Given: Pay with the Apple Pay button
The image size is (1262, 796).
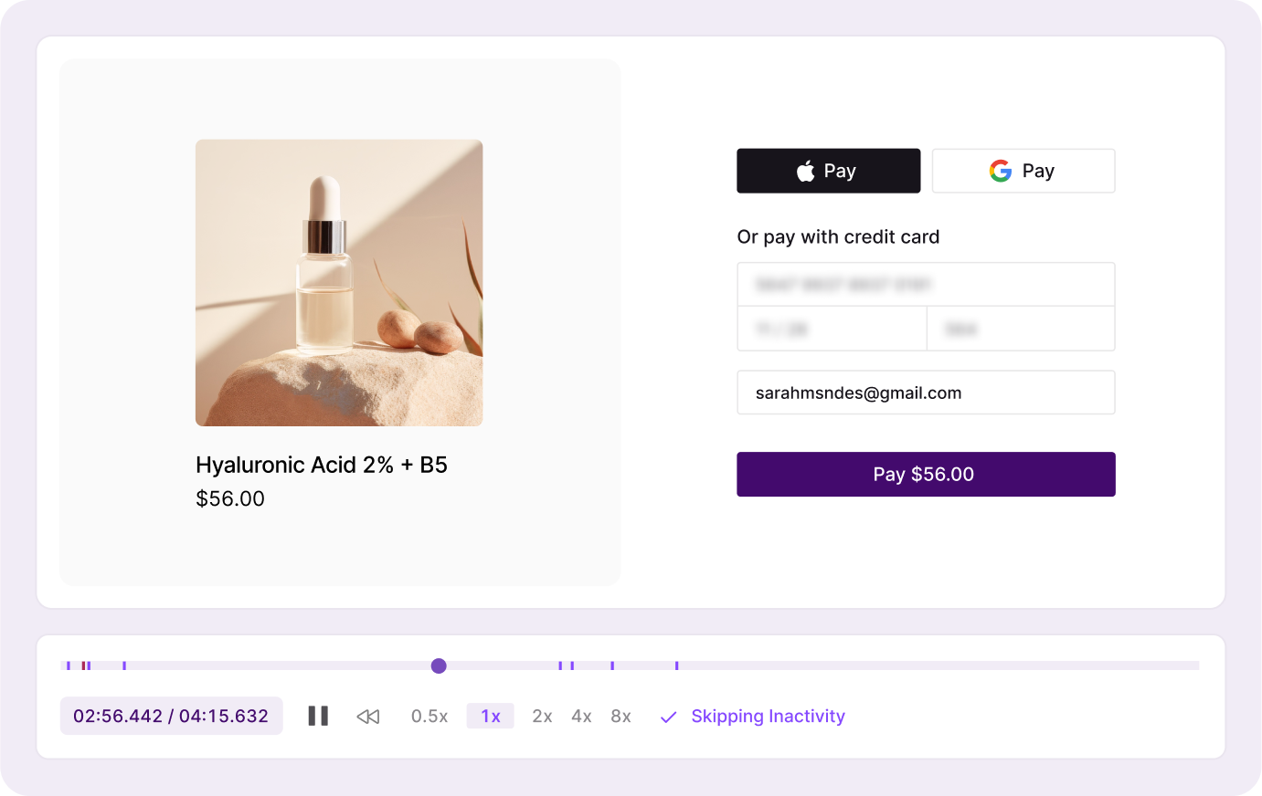Looking at the screenshot, I should pos(828,171).
